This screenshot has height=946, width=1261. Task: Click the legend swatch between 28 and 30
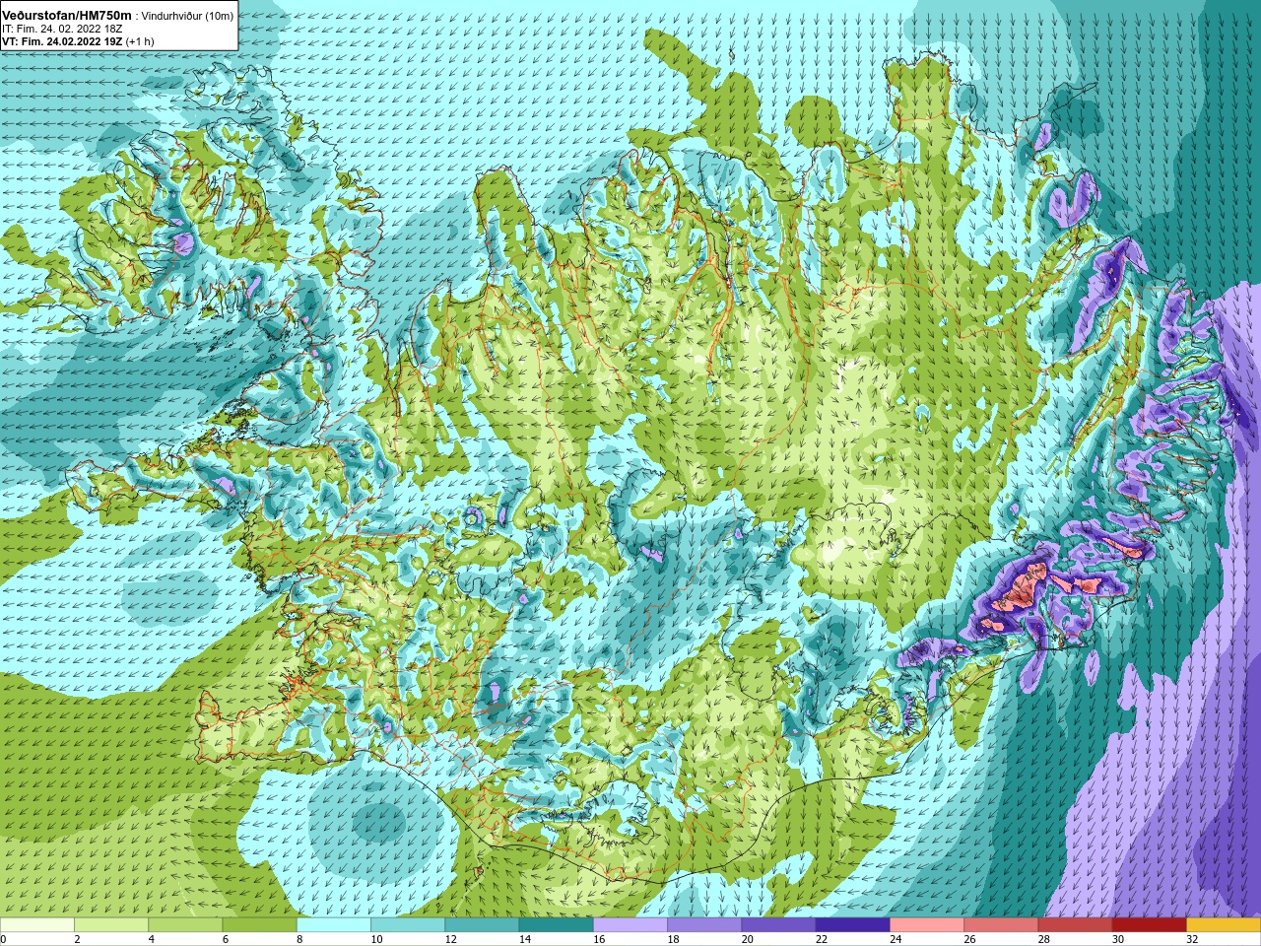[1075, 924]
